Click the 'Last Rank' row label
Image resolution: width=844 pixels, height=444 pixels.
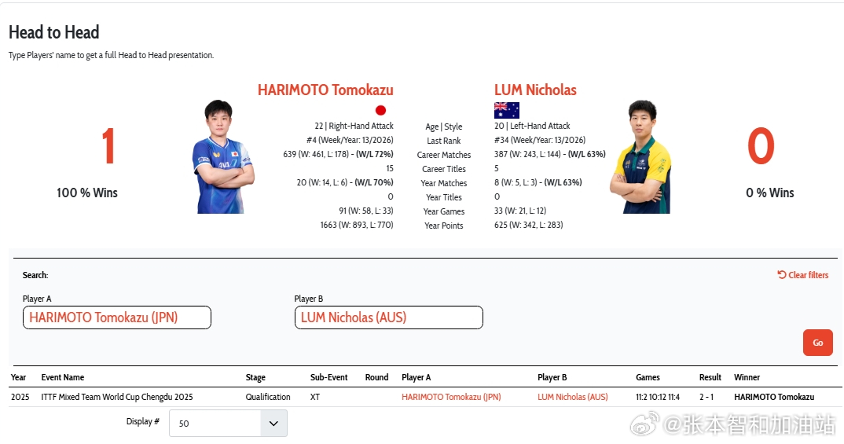pos(443,141)
